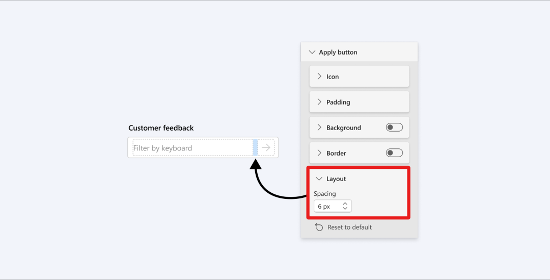The image size is (550, 280).
Task: Open the Icon card label
Action: (333, 77)
